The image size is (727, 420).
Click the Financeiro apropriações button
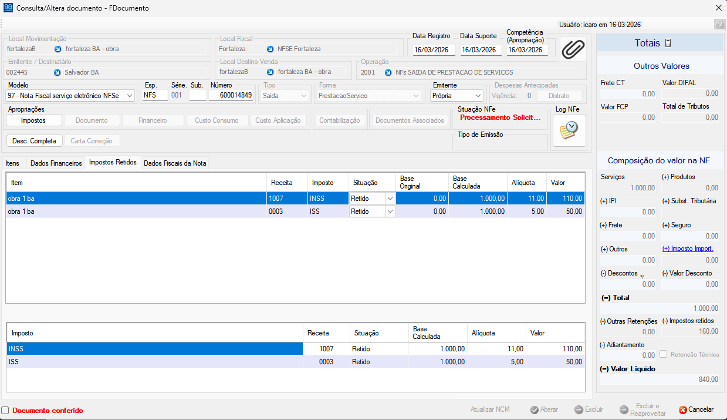[x=153, y=120]
